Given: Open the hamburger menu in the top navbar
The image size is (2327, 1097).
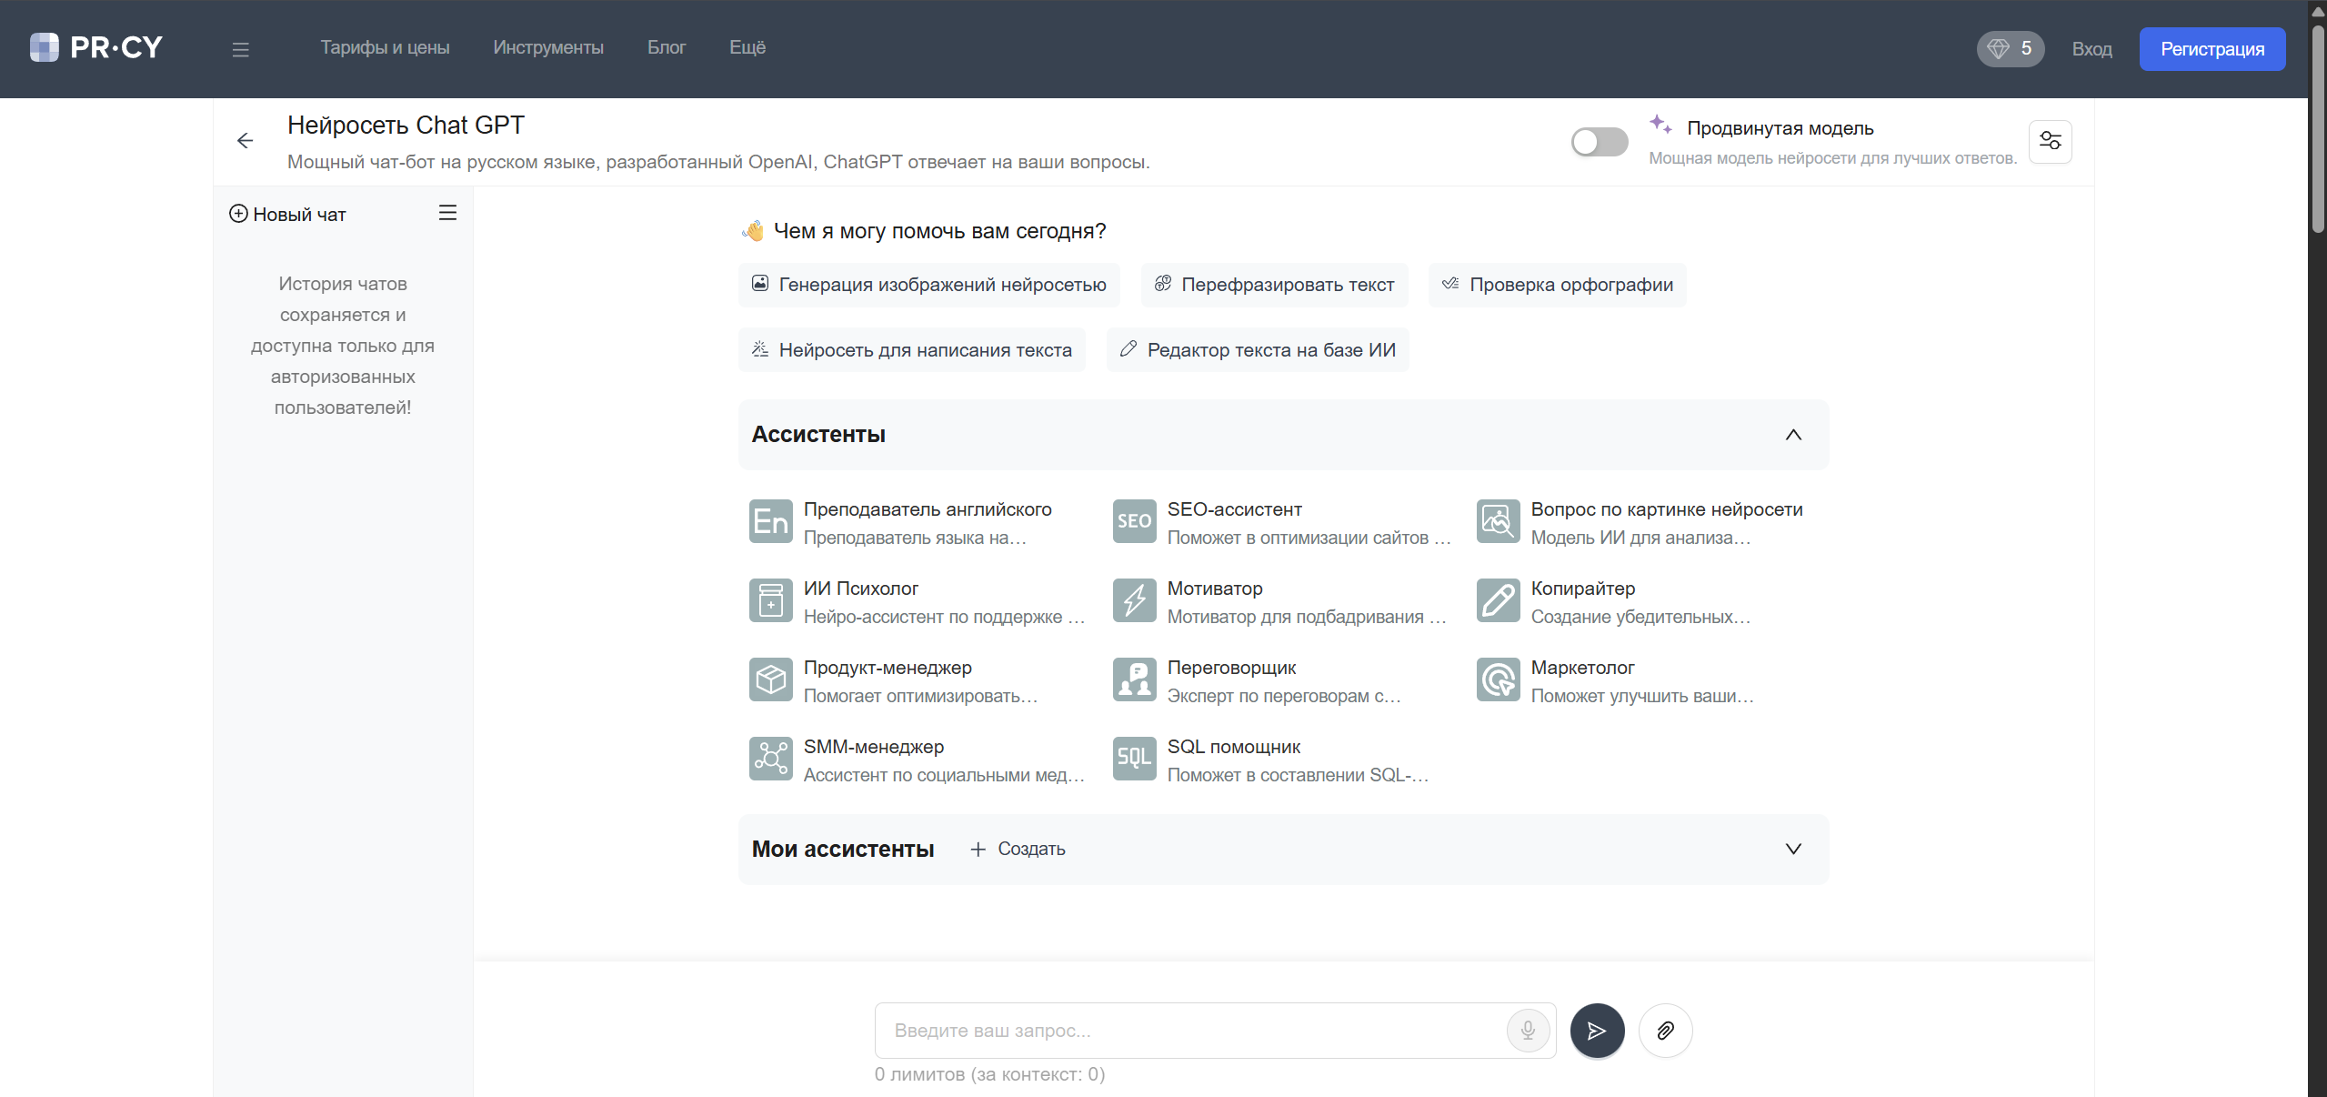Looking at the screenshot, I should (x=240, y=49).
